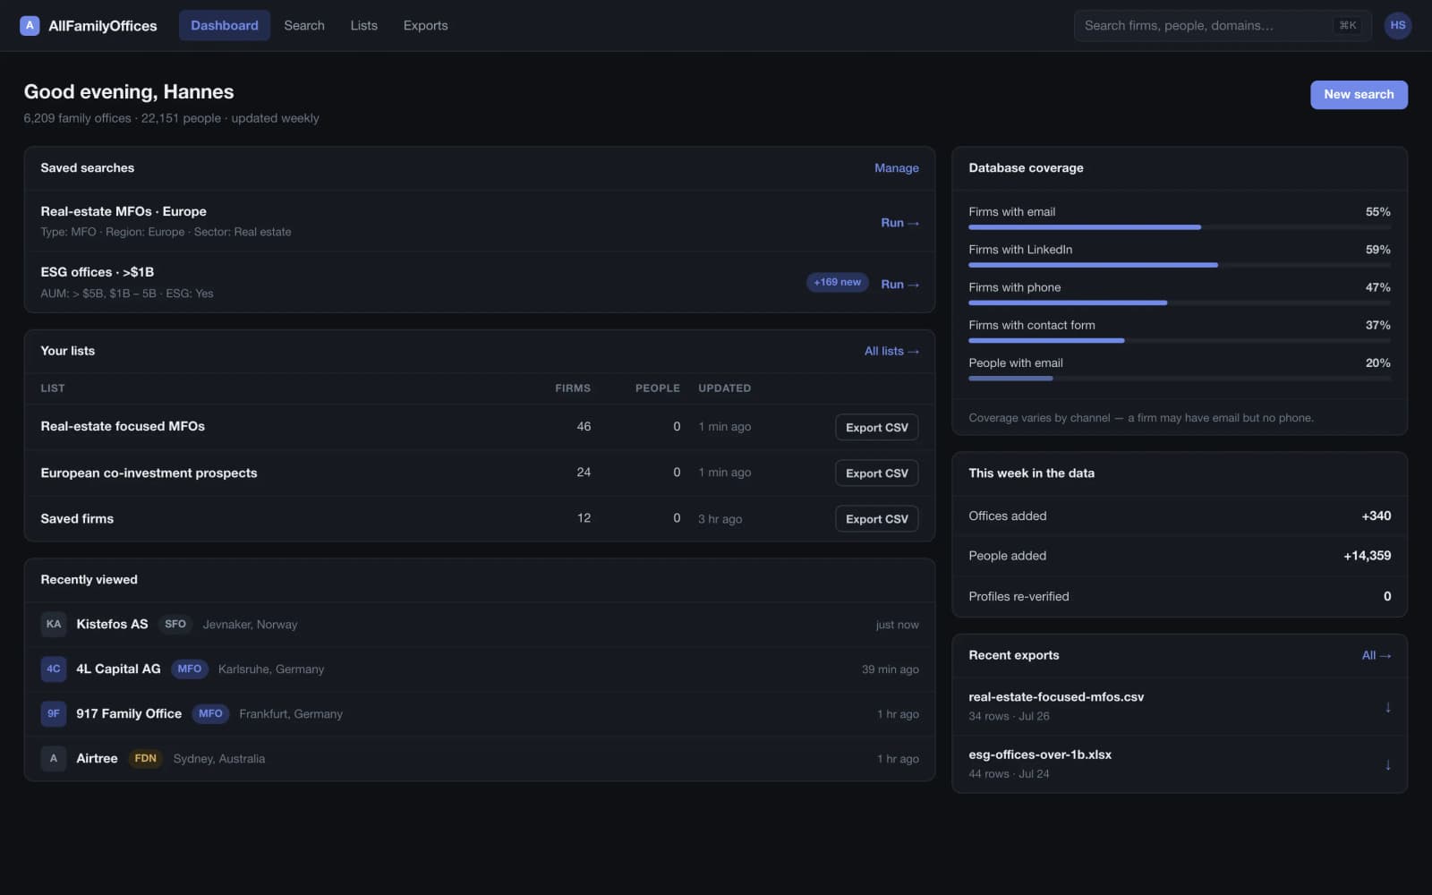Click the Firms with contact form coverage bar

1180,340
